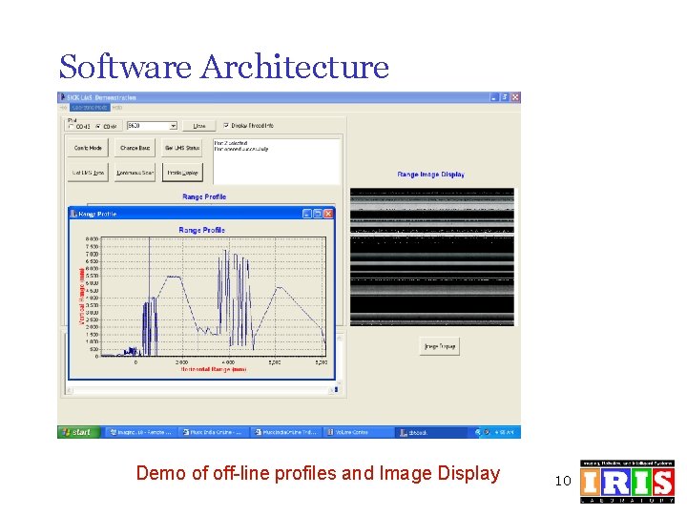The height and width of the screenshot is (515, 687).
Task: Minimize the SICK LMS Demonstration window
Action: point(494,97)
